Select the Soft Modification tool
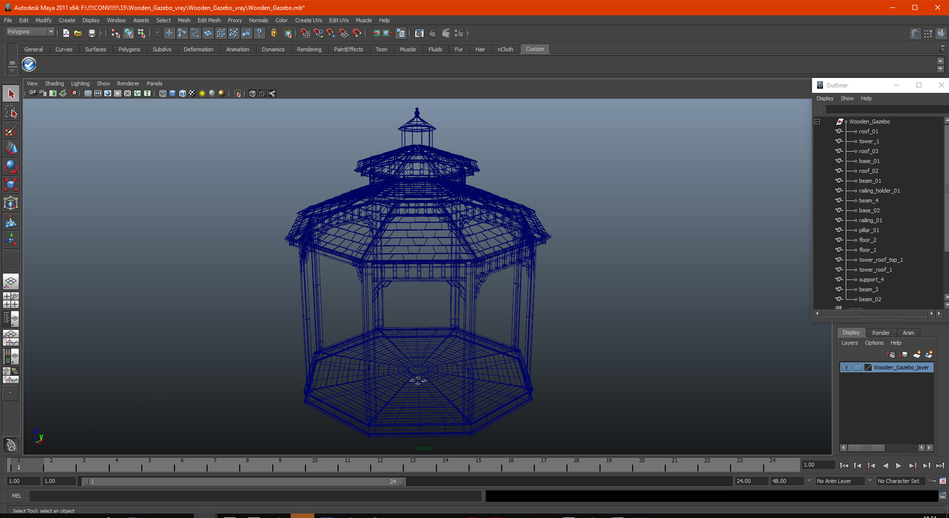The height and width of the screenshot is (518, 949). [11, 222]
